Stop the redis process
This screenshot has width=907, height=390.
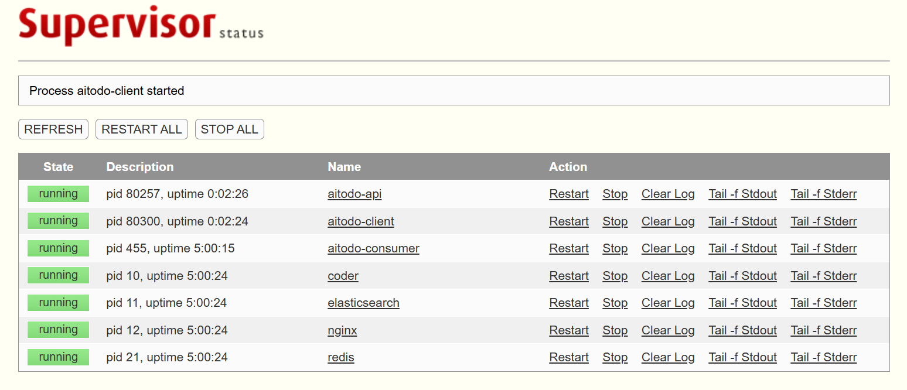[615, 357]
